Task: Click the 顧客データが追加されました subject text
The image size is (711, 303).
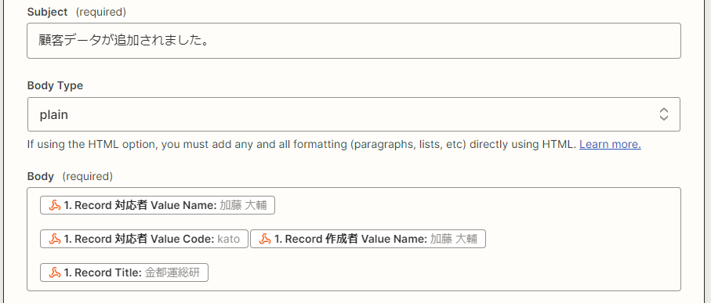Action: pos(123,41)
